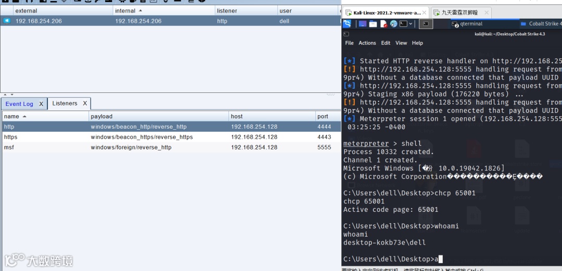
Task: Switch to the 九天雷霆双脚蹬 VM tab
Action: (x=461, y=13)
